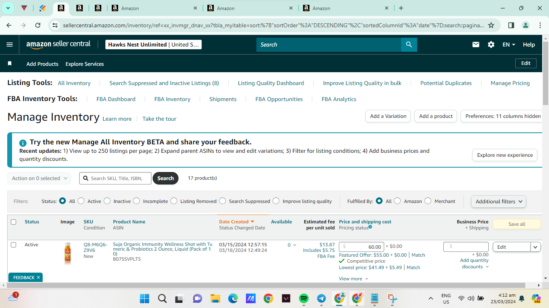Open the Listing Quality Dashboard
Screen dimensions: 549x308
click(271, 83)
